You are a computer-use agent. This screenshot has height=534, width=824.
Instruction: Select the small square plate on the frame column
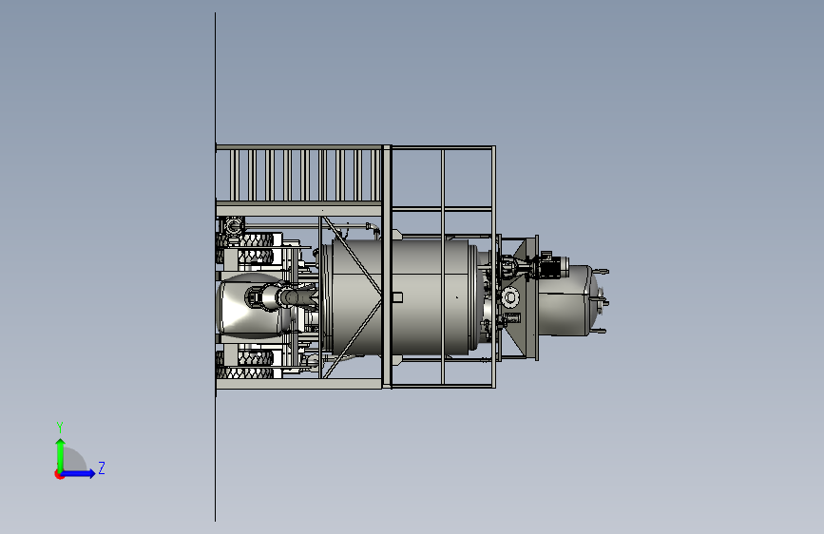(x=397, y=297)
